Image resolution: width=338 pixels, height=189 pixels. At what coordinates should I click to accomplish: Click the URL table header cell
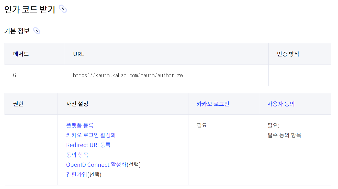(166, 54)
